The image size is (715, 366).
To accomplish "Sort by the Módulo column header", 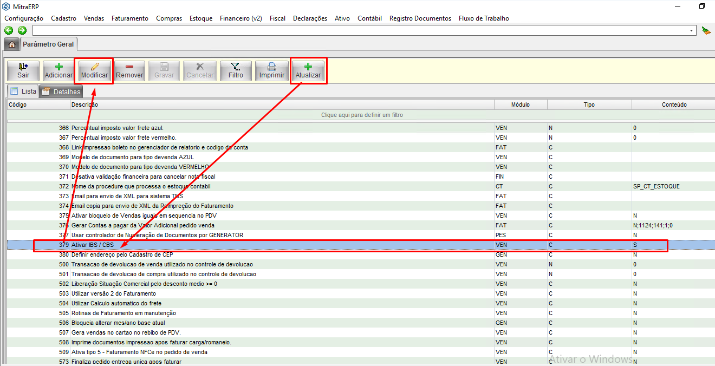I will pos(520,104).
